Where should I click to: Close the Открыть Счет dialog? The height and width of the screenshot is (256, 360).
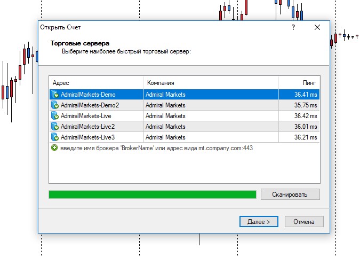[317, 27]
